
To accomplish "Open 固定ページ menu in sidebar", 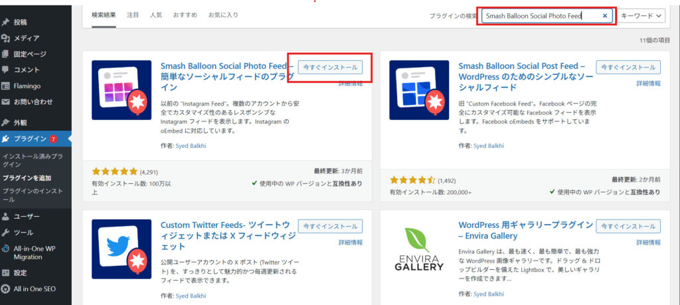I will 30,54.
